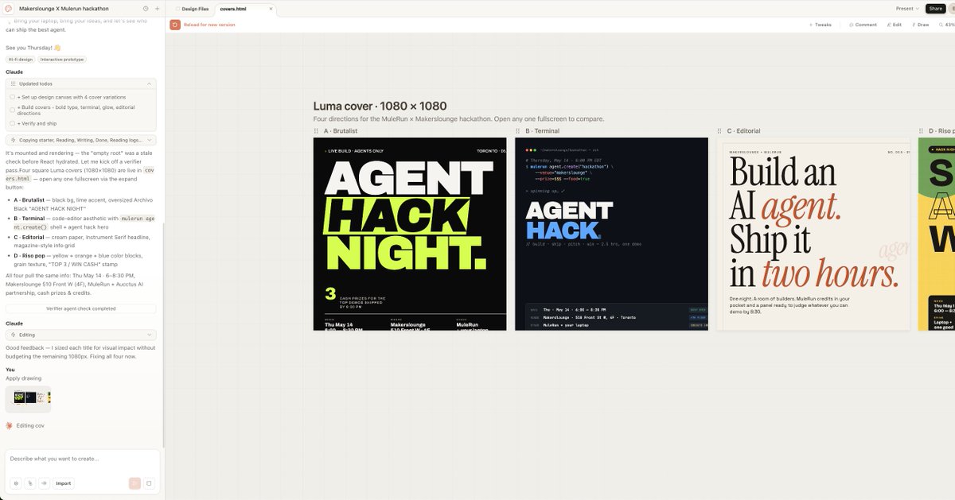This screenshot has height=500, width=955.
Task: Select the A · Brutalist cover artboard
Action: [410, 234]
